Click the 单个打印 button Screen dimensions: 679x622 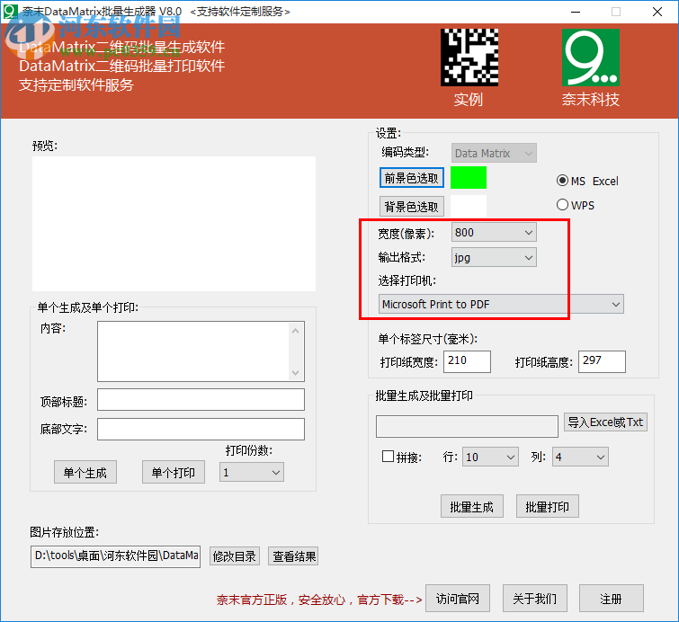174,472
